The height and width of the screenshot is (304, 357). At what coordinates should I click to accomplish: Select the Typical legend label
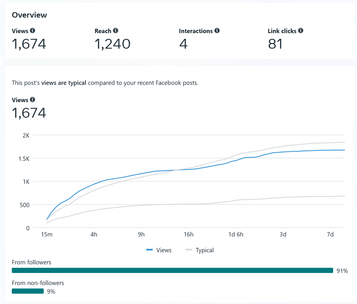(205, 250)
